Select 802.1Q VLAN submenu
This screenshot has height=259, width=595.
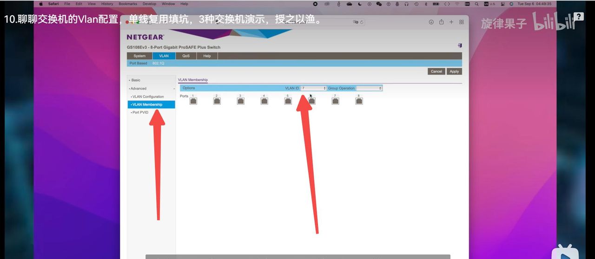(158, 63)
